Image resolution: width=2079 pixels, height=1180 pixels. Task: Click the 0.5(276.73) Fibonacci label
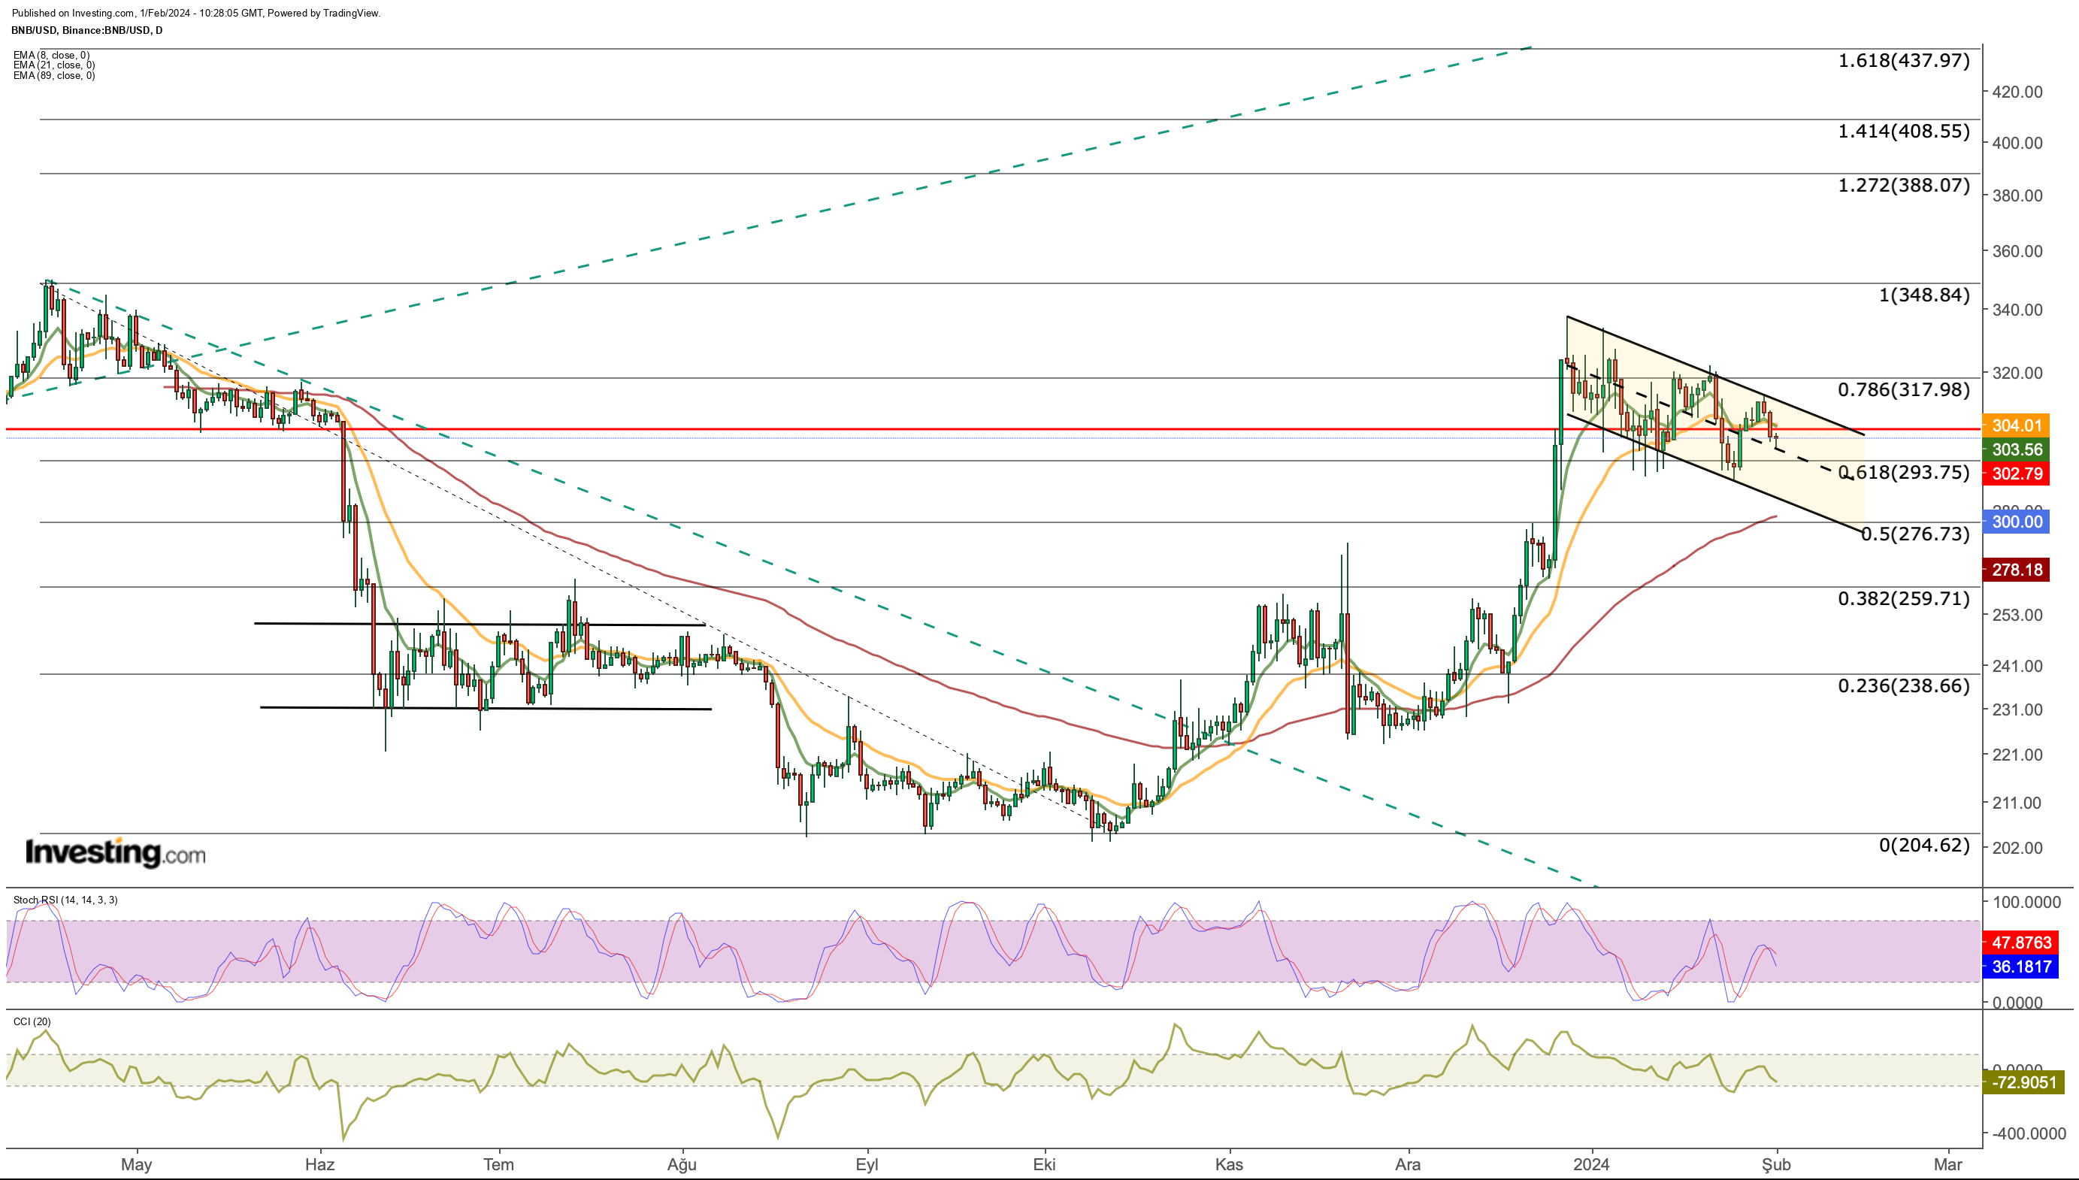click(x=1914, y=534)
